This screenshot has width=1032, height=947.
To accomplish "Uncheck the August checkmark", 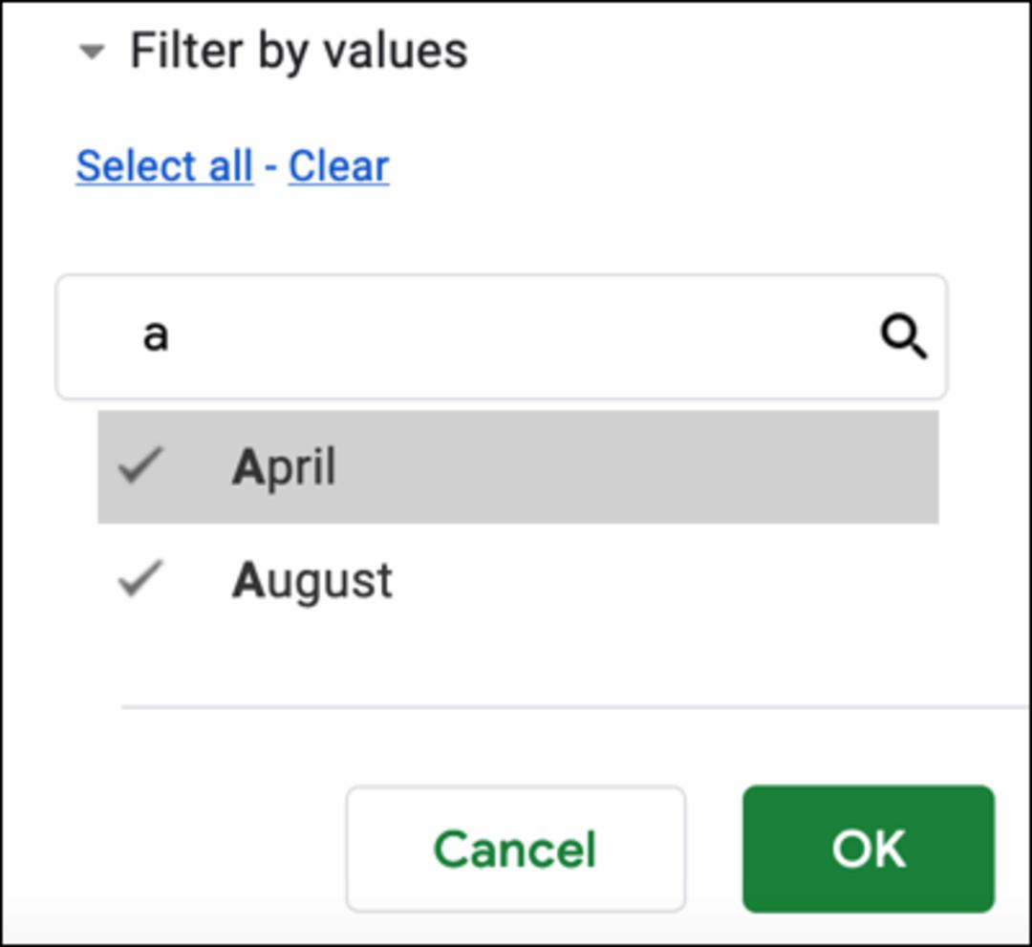I will 140,578.
